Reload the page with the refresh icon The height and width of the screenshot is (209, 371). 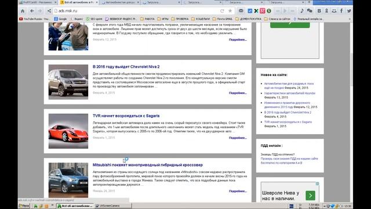[222, 11]
